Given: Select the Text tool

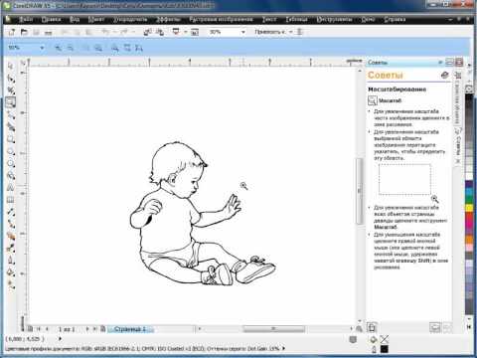Looking at the screenshot, I should coord(11,188).
